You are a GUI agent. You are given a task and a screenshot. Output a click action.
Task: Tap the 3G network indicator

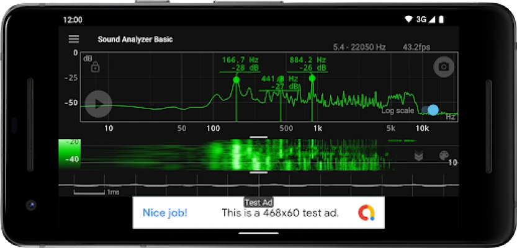click(x=421, y=20)
